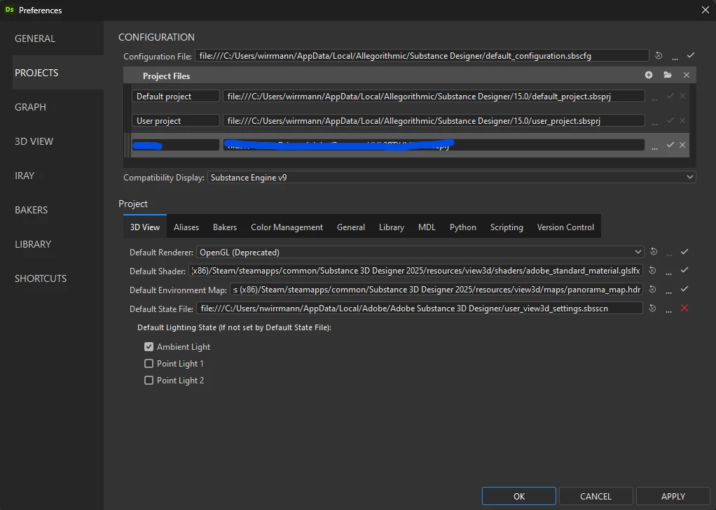Toggle Ambient Light checkbox
The width and height of the screenshot is (716, 510).
[x=149, y=347]
